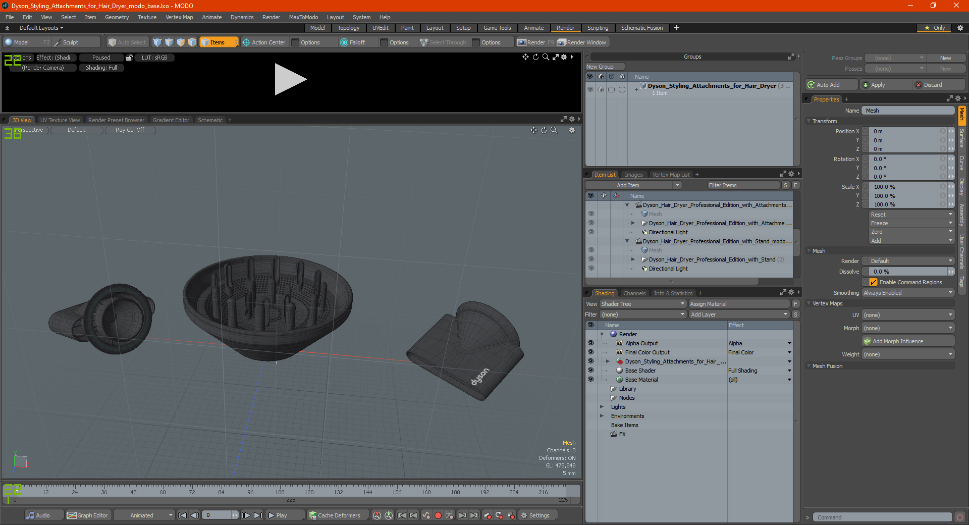This screenshot has width=969, height=525.
Task: Open UV Texture View tab
Action: tap(60, 120)
